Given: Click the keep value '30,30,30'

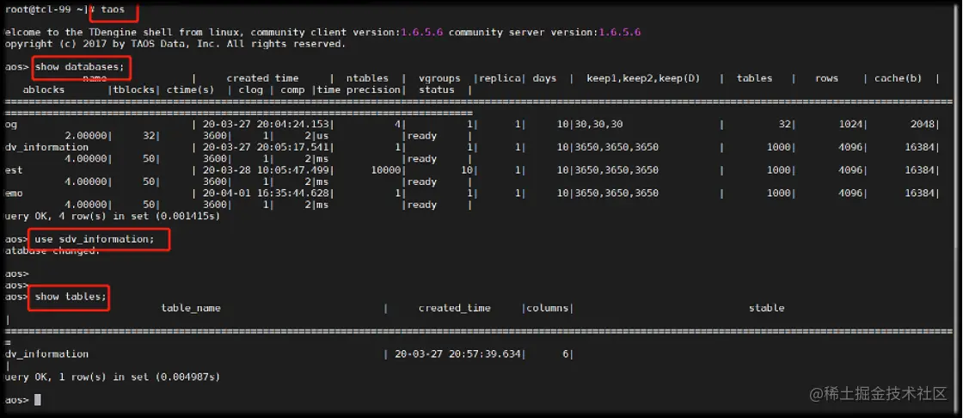Looking at the screenshot, I should point(598,124).
